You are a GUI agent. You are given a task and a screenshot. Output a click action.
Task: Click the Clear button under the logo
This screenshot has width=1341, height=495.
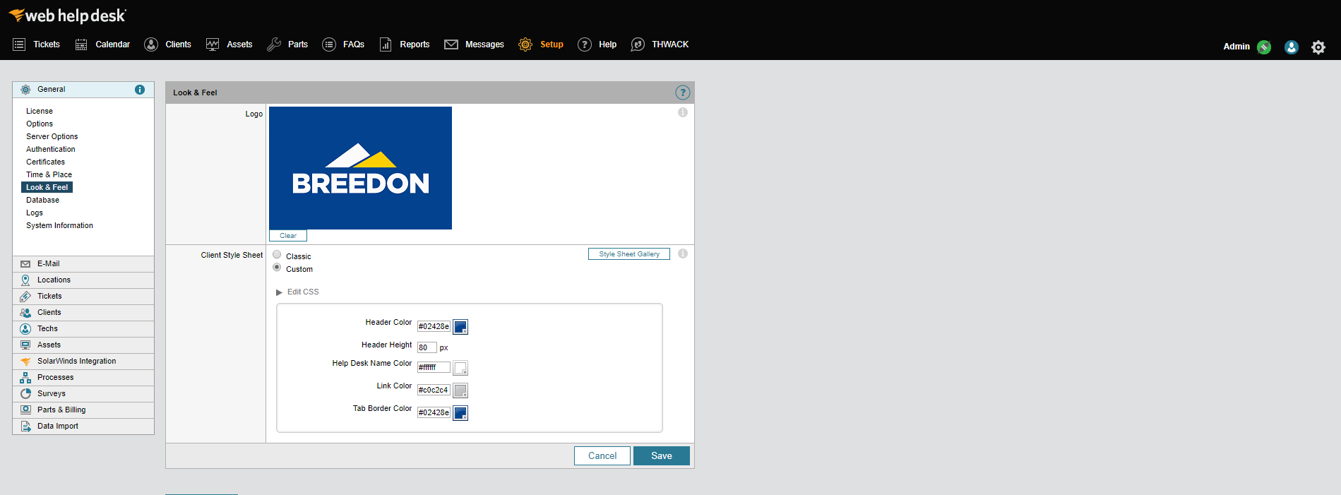pos(288,236)
